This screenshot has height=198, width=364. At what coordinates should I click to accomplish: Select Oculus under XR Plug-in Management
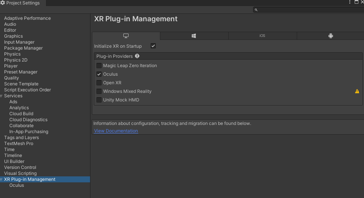[16, 185]
